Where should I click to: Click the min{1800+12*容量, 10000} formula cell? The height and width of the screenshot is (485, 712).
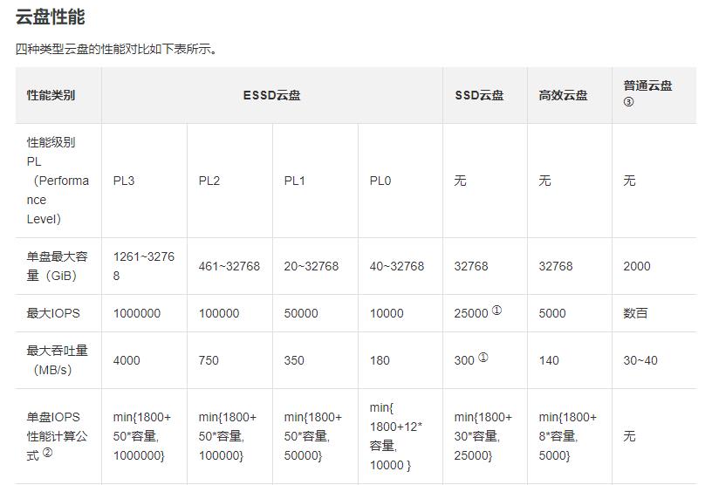[395, 436]
